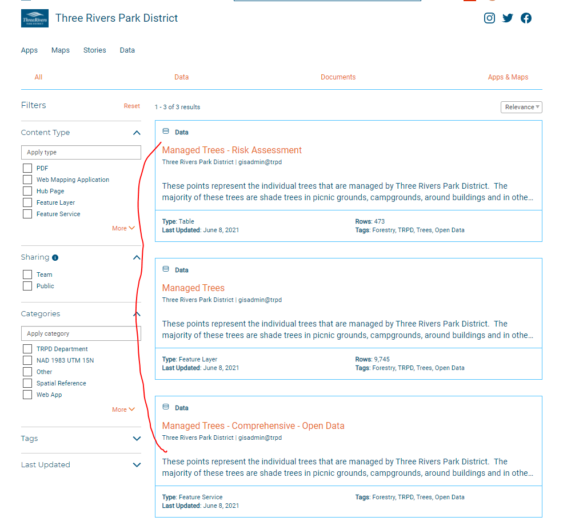Check the Other category box
567x521 pixels.
pos(27,372)
